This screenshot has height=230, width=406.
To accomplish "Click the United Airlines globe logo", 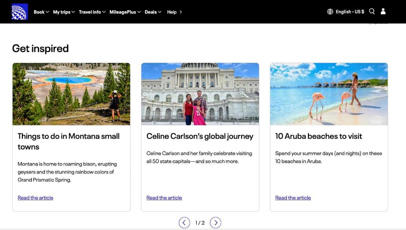I will pyautogui.click(x=20, y=12).
